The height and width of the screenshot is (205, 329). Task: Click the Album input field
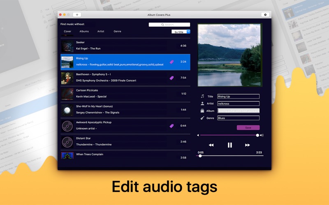point(239,111)
